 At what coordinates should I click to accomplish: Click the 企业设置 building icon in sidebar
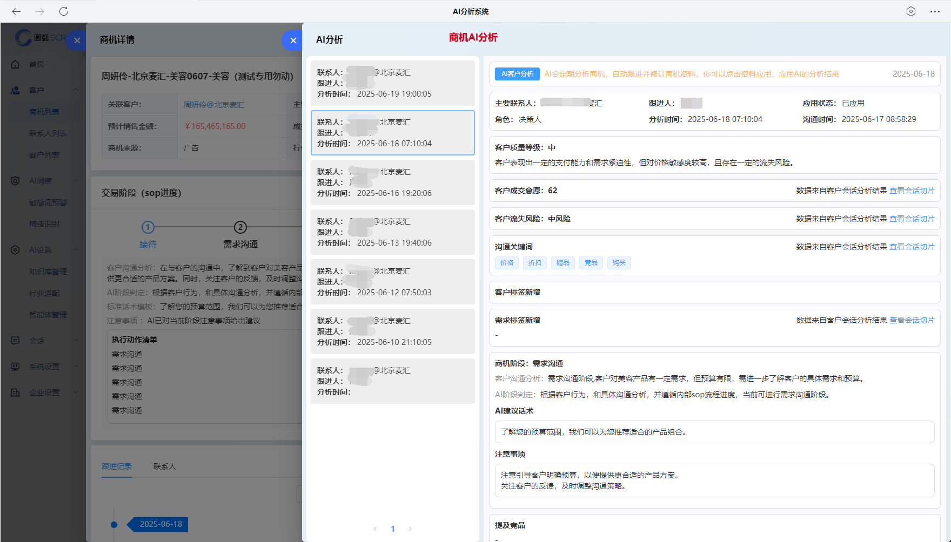(15, 392)
